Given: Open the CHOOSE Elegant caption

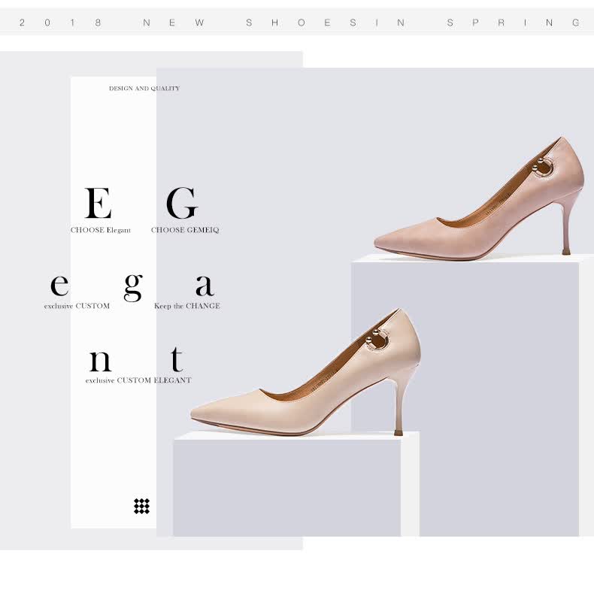Looking at the screenshot, I should pos(101,230).
